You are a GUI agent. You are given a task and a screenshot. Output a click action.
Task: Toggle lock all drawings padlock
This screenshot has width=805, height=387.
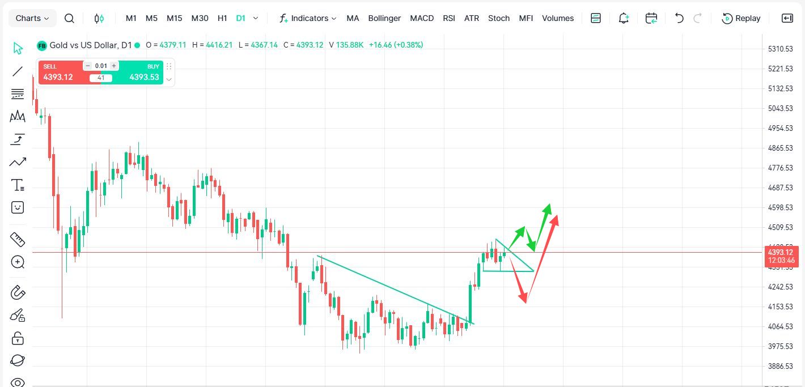(18, 338)
